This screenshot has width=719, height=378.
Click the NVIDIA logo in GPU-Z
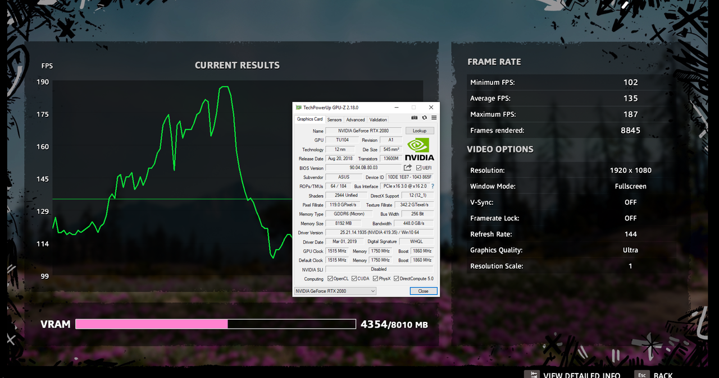click(x=420, y=149)
